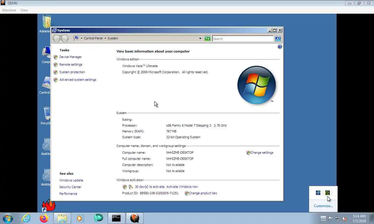
Task: Open Remote settings link
Action: click(71, 64)
